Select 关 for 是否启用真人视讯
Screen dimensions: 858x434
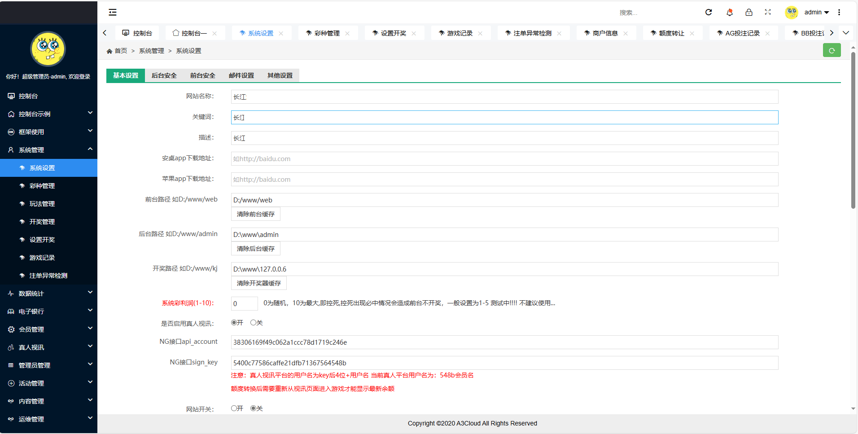[x=254, y=323]
